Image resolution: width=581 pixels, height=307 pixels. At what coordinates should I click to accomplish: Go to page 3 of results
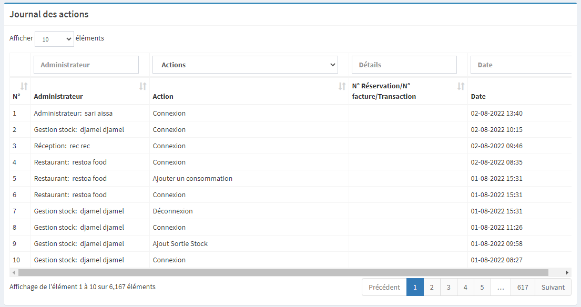(x=449, y=287)
